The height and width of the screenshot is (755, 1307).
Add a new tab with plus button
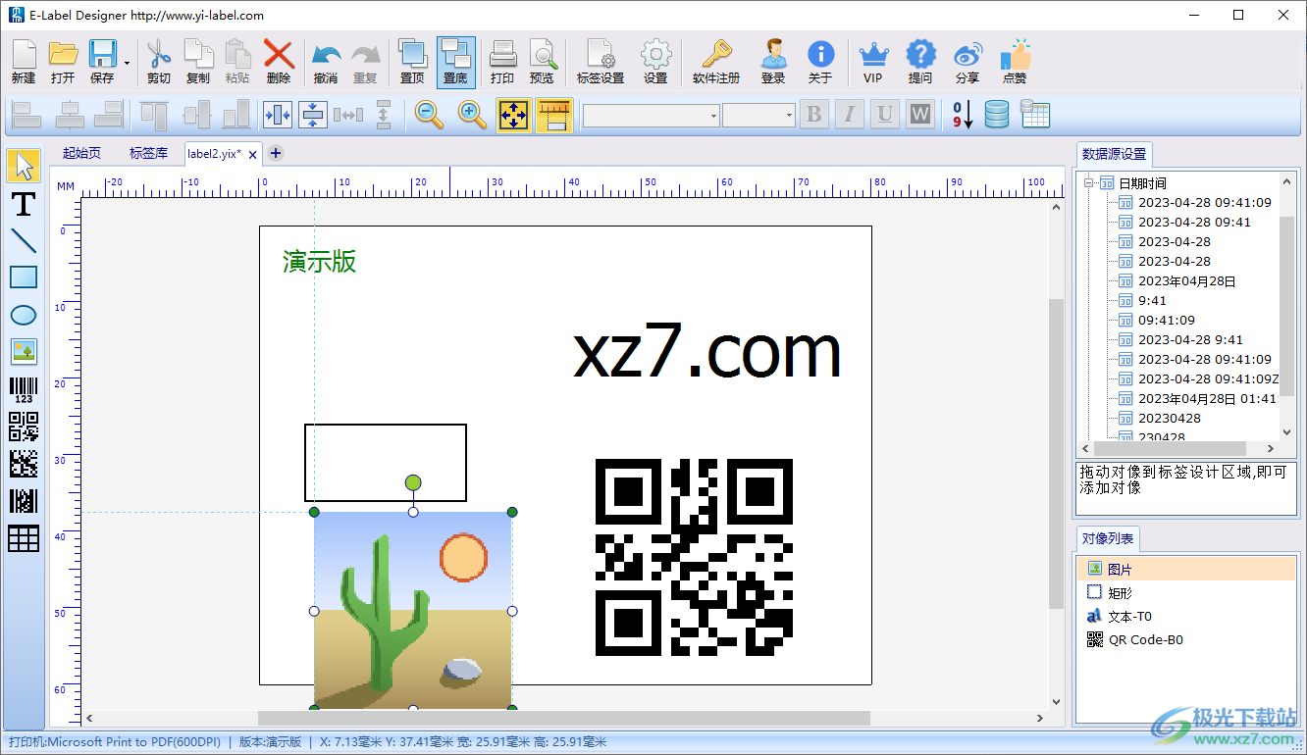pos(276,153)
